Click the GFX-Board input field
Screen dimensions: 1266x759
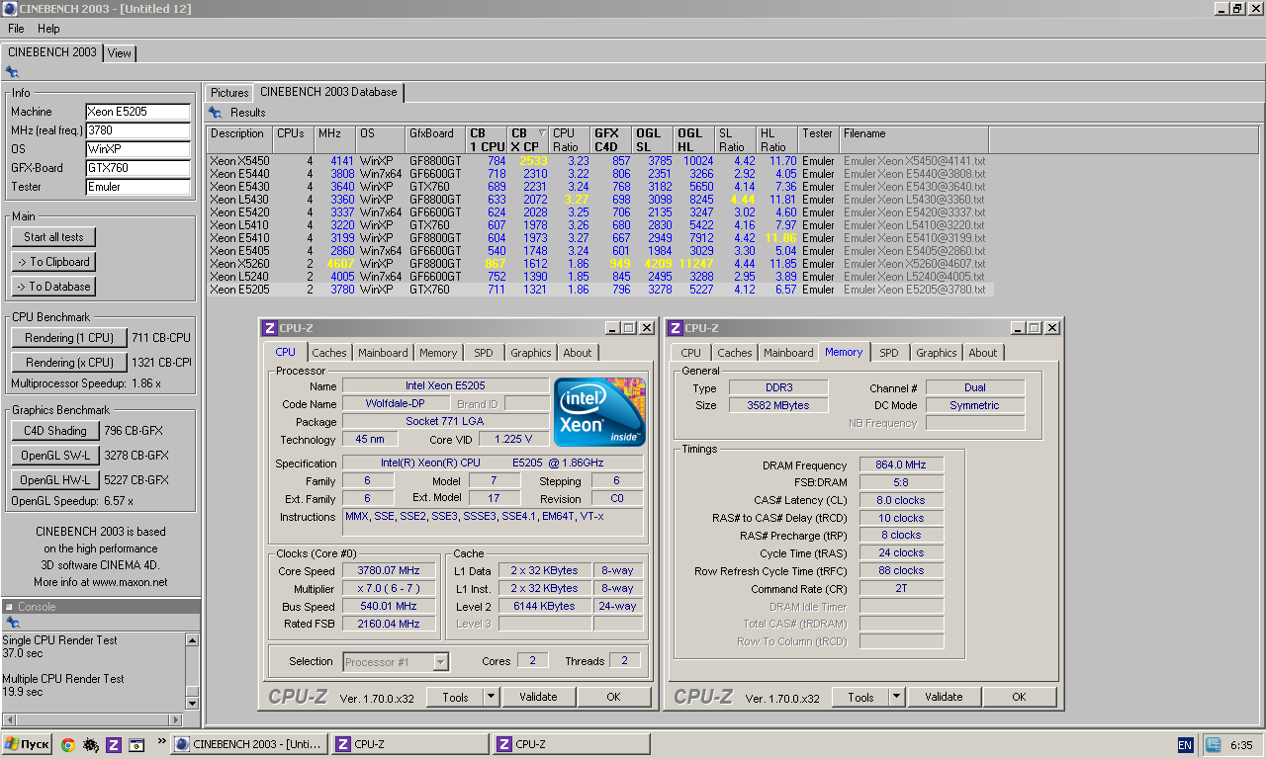[x=137, y=168]
